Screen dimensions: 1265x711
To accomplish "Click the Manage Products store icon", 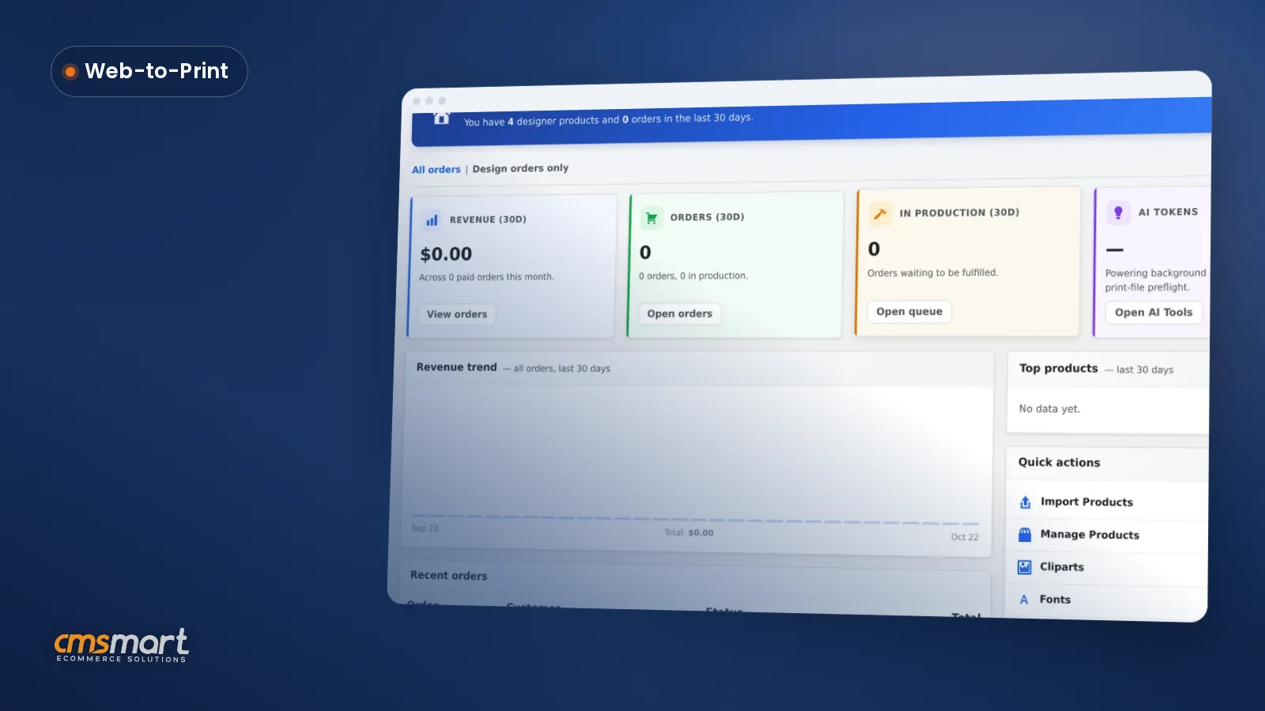I will [1025, 535].
